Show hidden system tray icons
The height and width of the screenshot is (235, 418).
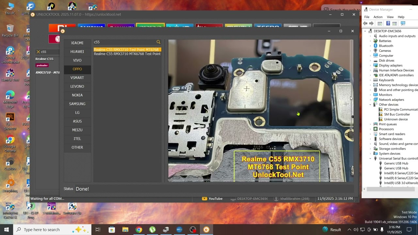[x=349, y=229]
